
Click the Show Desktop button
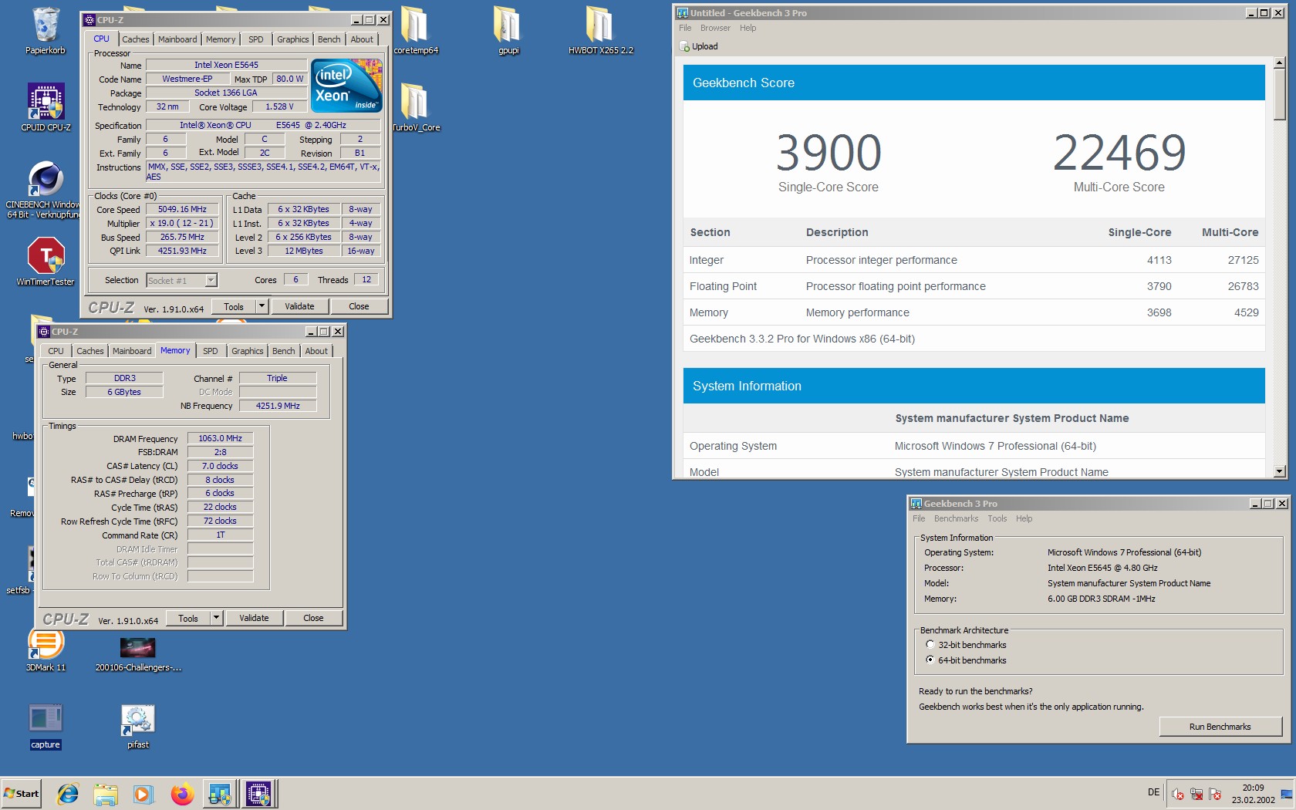pos(1287,794)
